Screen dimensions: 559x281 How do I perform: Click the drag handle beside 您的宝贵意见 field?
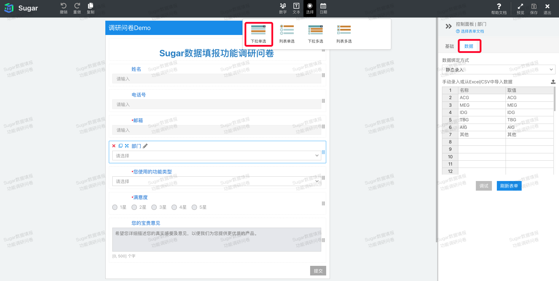click(x=323, y=240)
